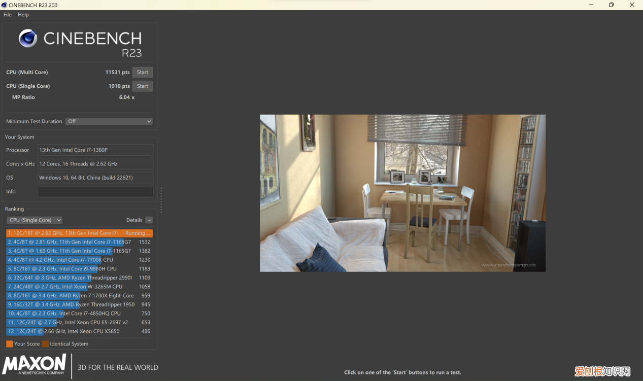643x381 pixels.
Task: Open the File menu
Action: point(8,15)
